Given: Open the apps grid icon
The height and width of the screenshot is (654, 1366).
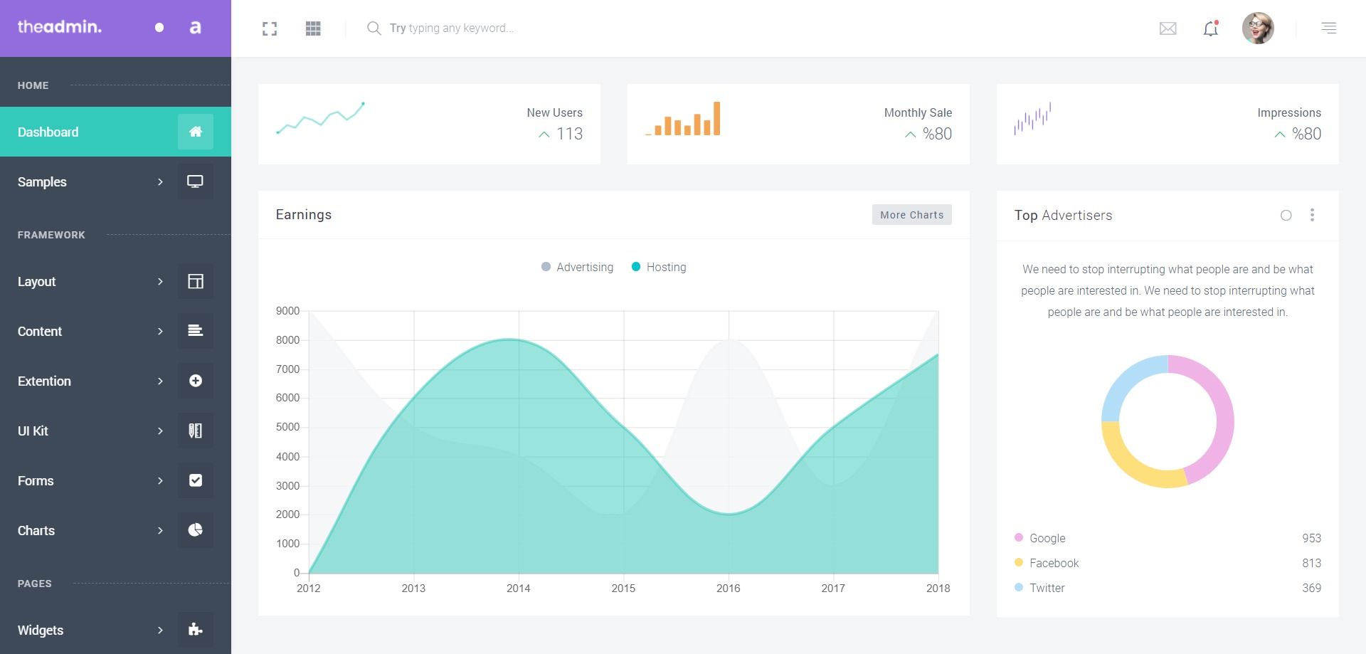Looking at the screenshot, I should (313, 28).
